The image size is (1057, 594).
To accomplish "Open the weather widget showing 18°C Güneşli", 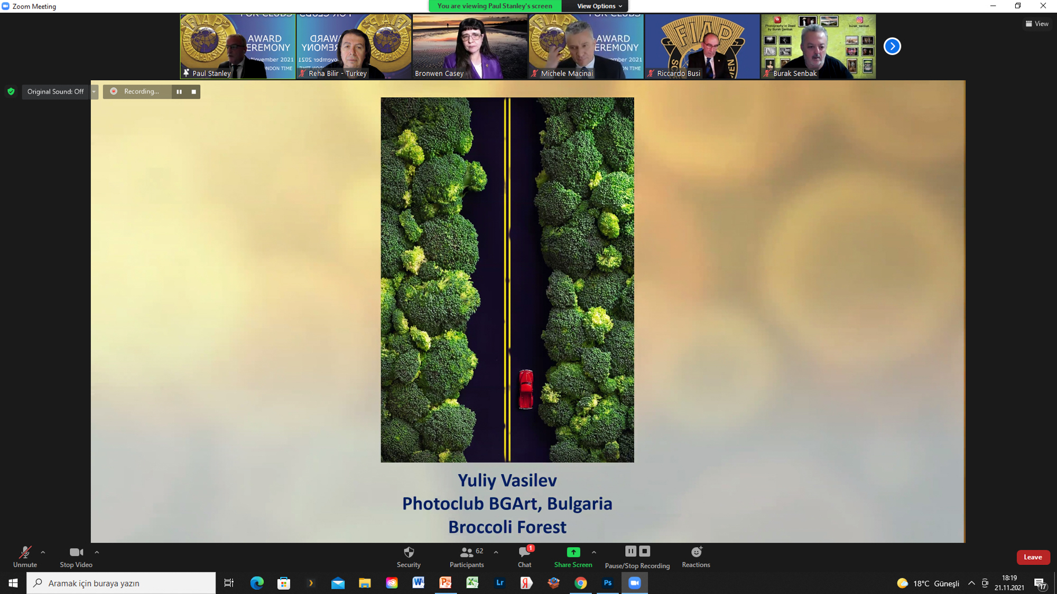I will (x=928, y=583).
